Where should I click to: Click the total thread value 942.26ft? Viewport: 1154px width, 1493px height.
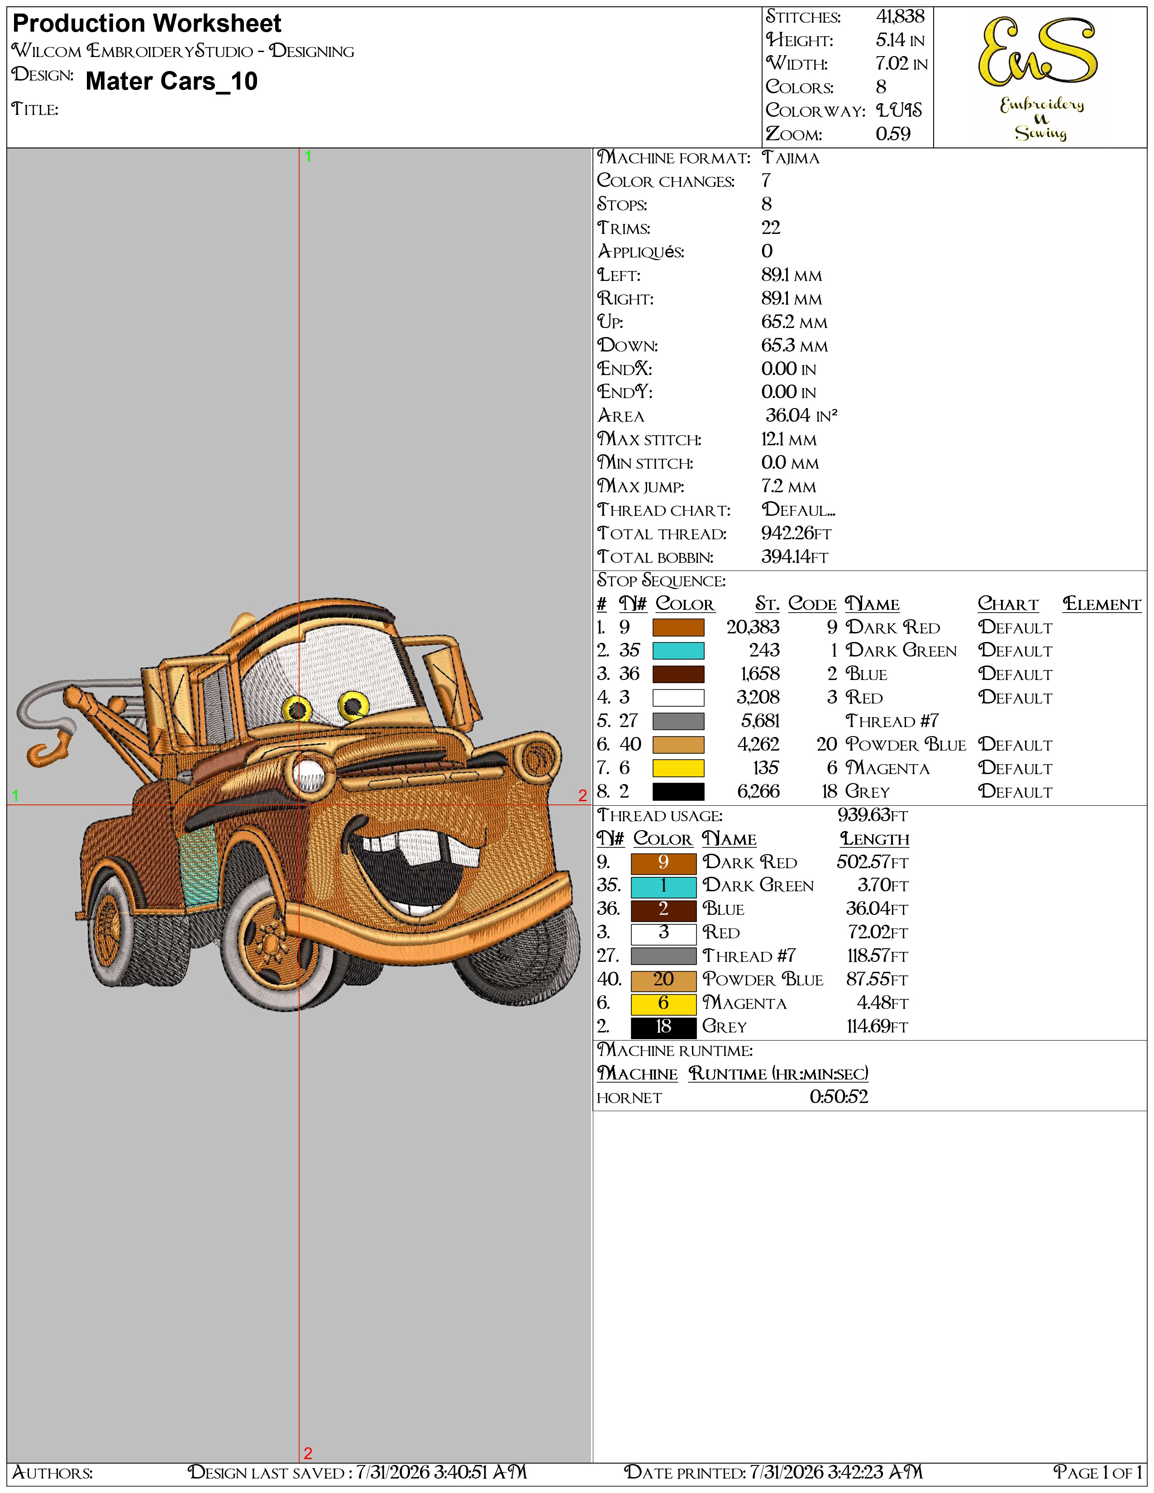coord(796,533)
